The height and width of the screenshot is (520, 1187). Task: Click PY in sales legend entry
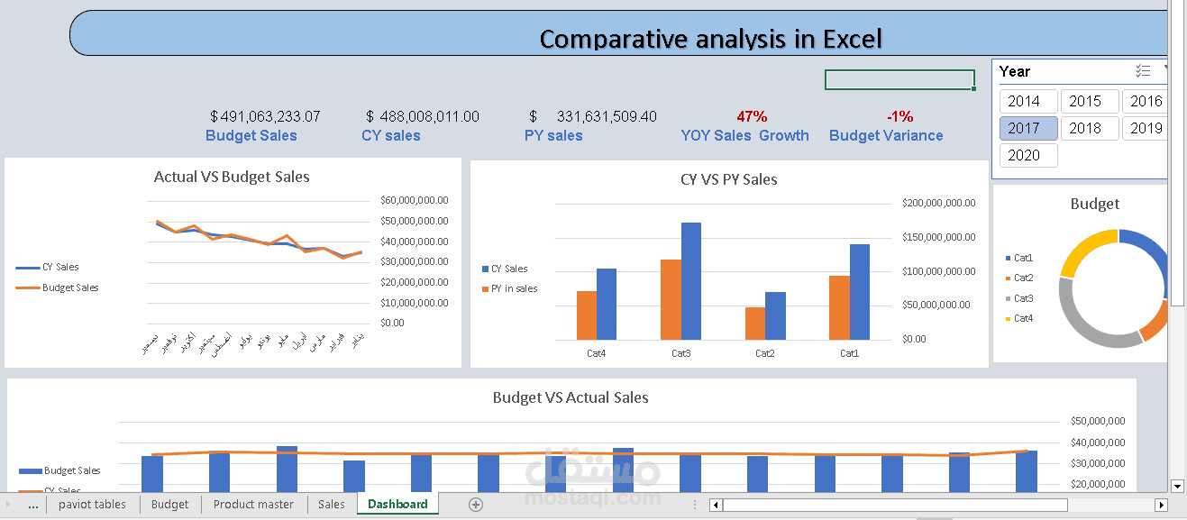pyautogui.click(x=510, y=289)
